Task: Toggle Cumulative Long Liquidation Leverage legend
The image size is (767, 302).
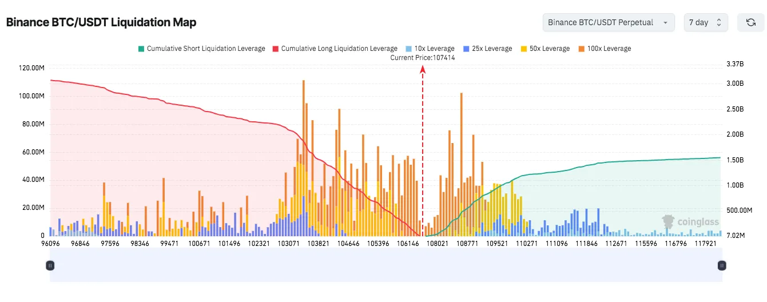Action: tap(335, 49)
